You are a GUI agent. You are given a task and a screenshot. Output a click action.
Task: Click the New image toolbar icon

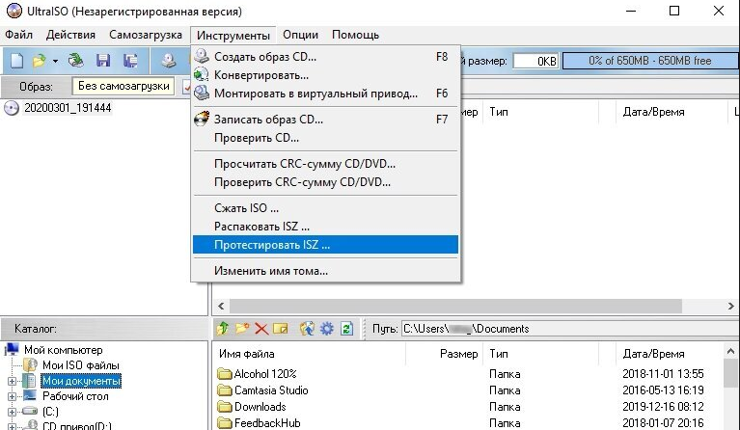(16, 61)
